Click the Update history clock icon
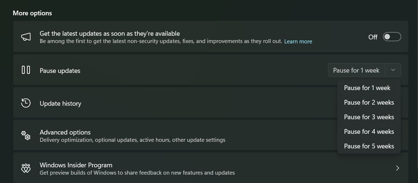 coord(26,103)
